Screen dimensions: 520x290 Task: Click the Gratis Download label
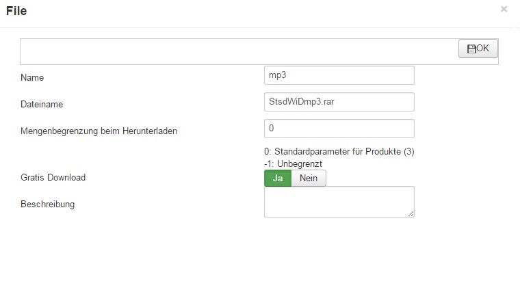pos(53,177)
